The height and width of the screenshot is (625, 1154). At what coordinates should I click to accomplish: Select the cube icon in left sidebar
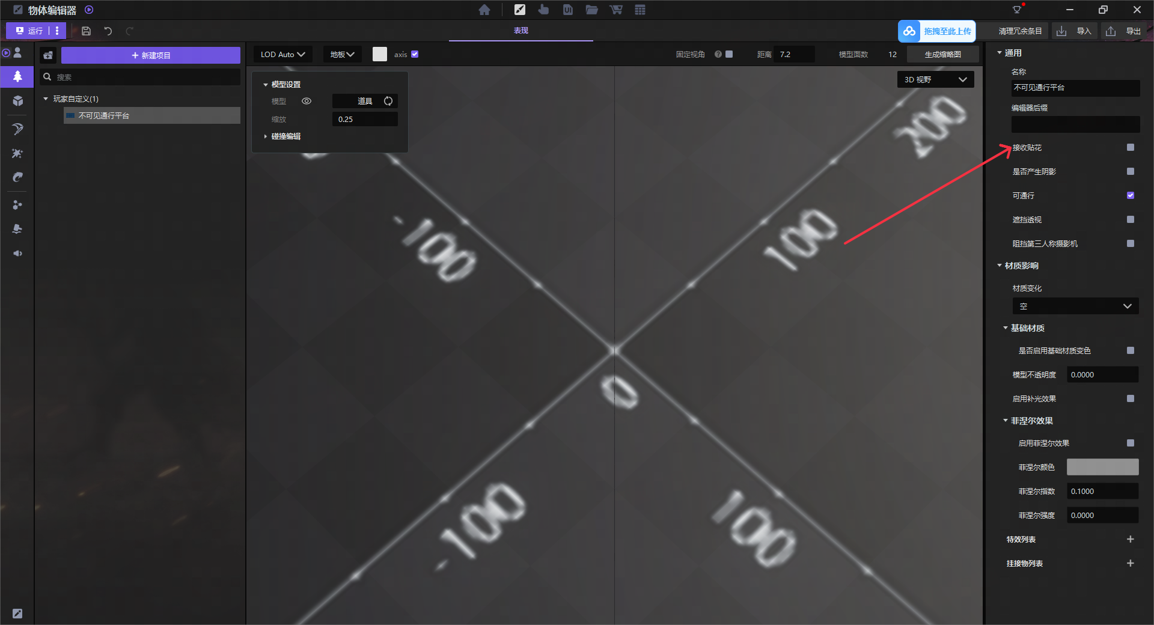[x=17, y=101]
